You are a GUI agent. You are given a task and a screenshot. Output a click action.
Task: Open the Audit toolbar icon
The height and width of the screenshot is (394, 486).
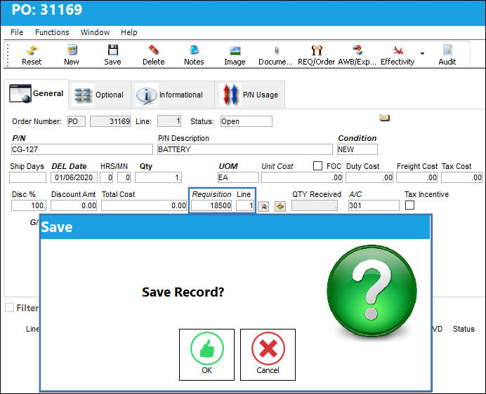click(x=447, y=50)
